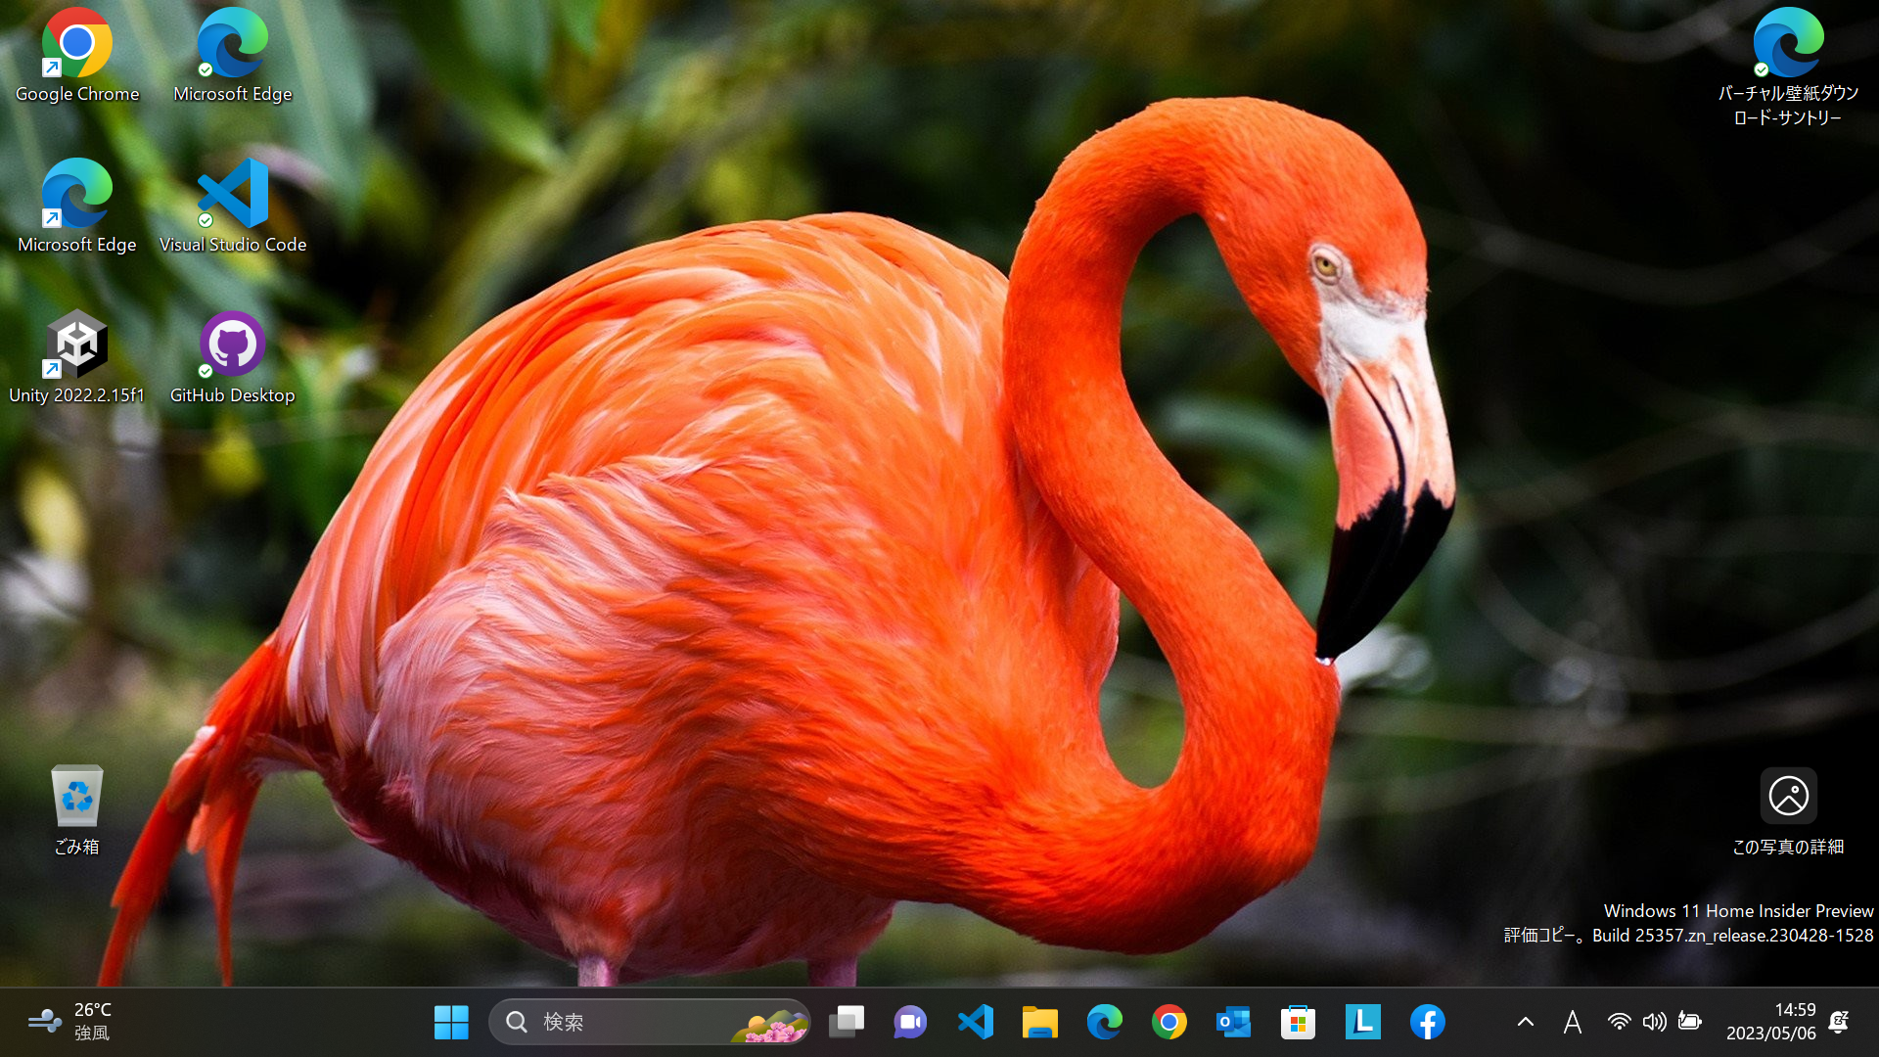
Task: Click the この写真の詳細 spotlight icon
Action: click(x=1788, y=812)
